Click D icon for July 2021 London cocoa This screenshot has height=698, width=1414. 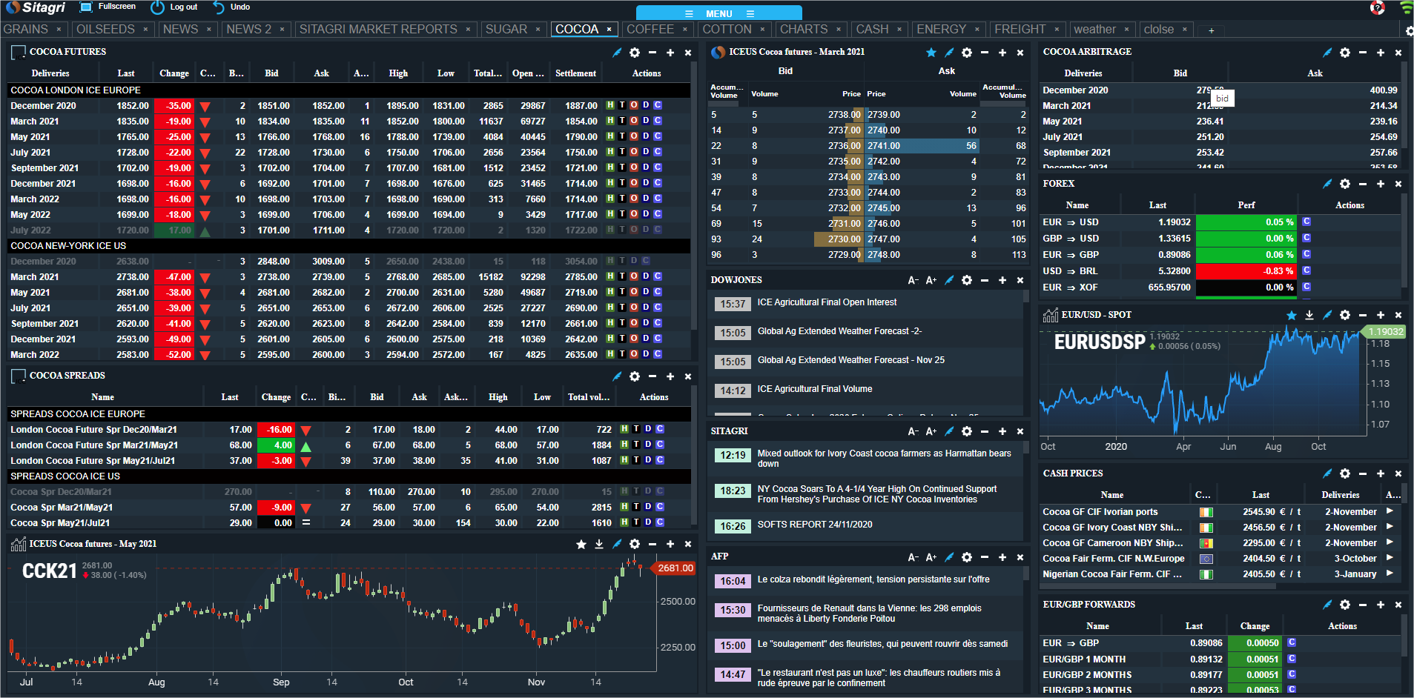tap(646, 152)
